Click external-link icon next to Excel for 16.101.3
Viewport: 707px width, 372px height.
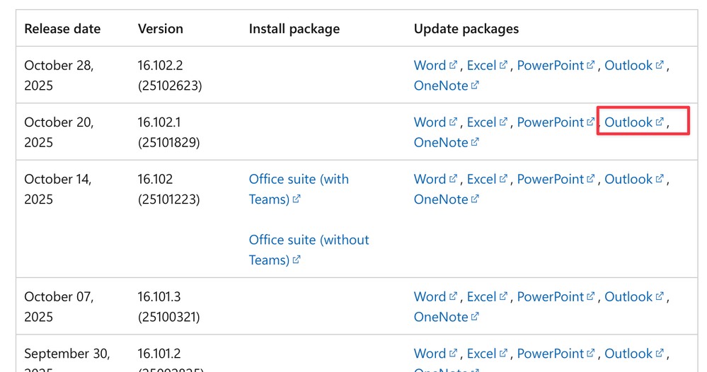pyautogui.click(x=504, y=296)
